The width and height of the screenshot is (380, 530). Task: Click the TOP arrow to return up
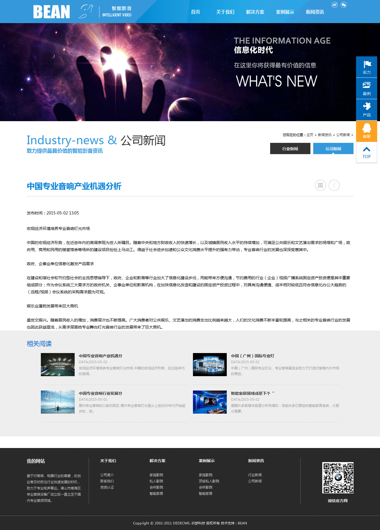point(366,152)
